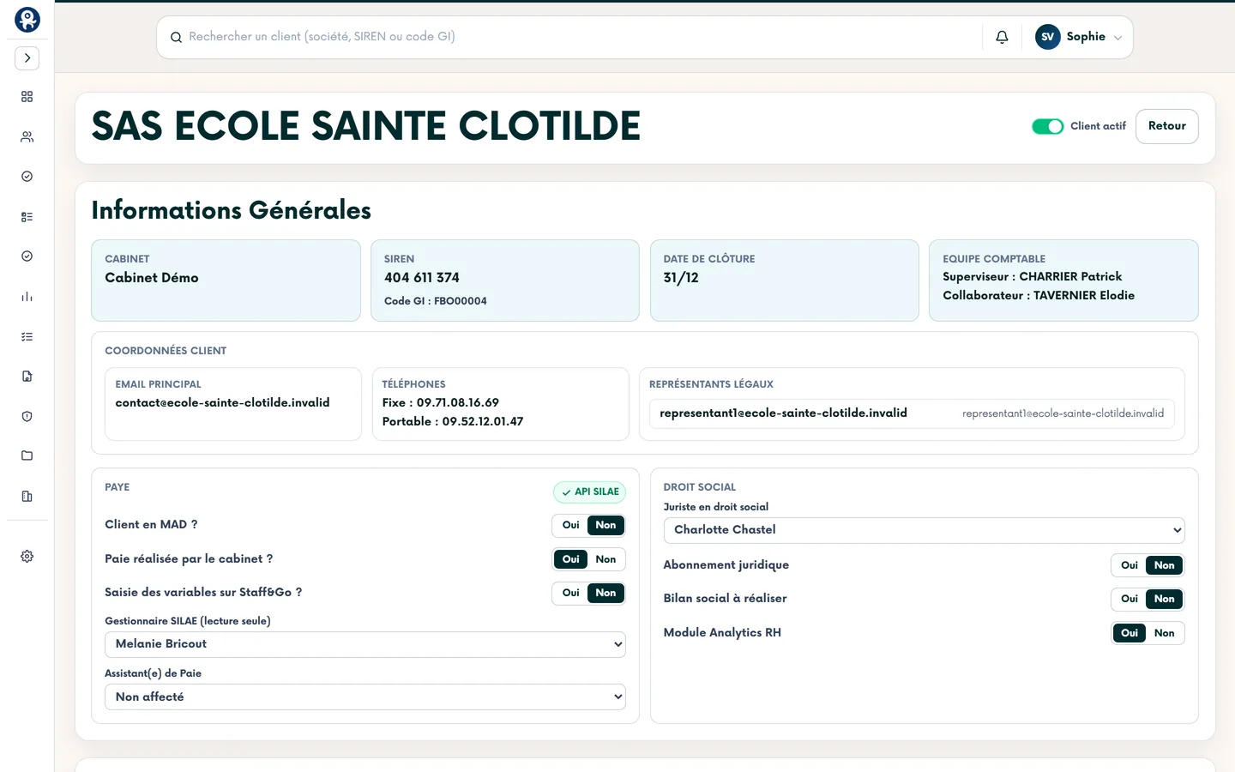Open settings via the gear icon
Image resolution: width=1235 pixels, height=772 pixels.
click(27, 557)
